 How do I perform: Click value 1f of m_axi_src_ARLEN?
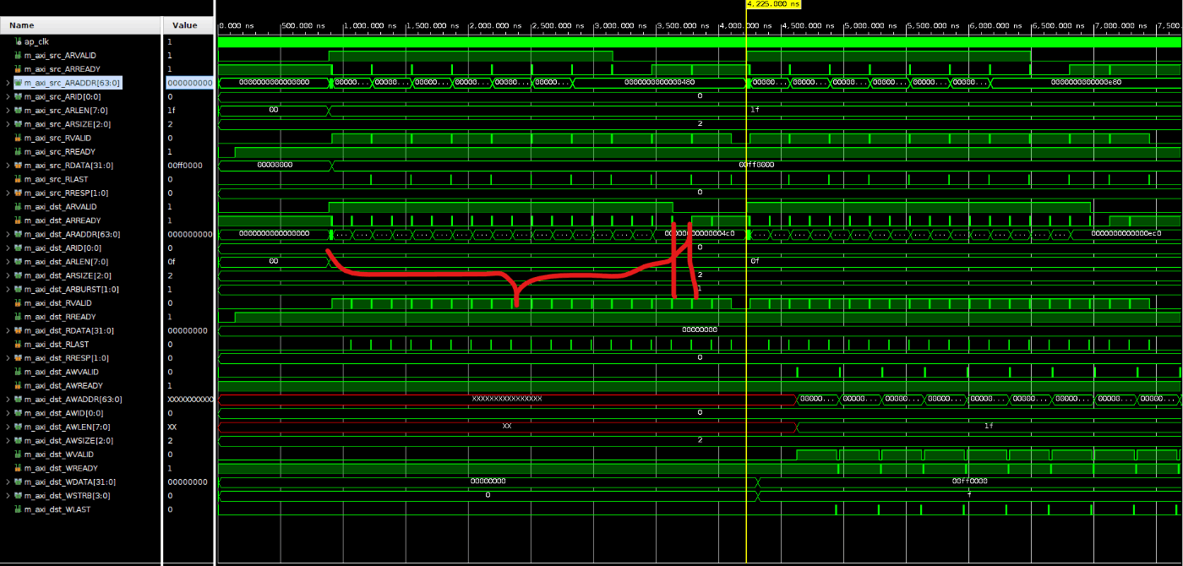coord(171,111)
